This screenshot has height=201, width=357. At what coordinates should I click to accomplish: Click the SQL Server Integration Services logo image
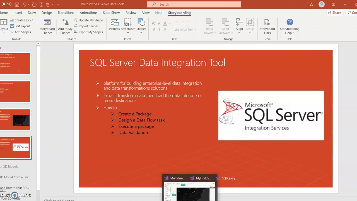click(x=271, y=116)
